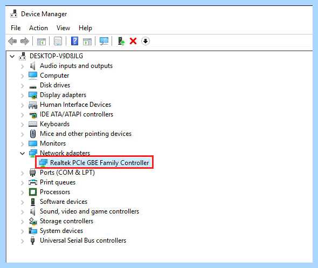Show/hide console tree toolbar icon
318x268 pixels.
(x=42, y=42)
